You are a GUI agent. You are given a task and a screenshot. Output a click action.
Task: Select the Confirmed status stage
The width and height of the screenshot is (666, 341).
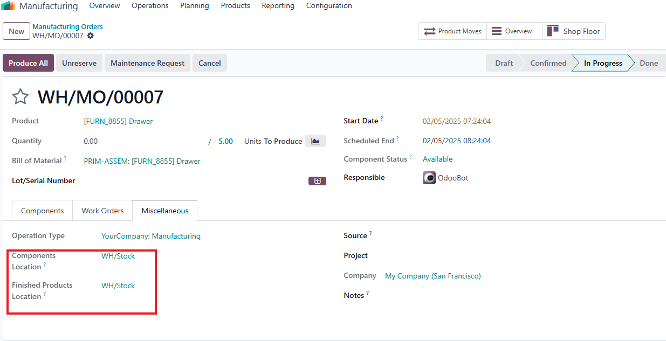click(548, 63)
